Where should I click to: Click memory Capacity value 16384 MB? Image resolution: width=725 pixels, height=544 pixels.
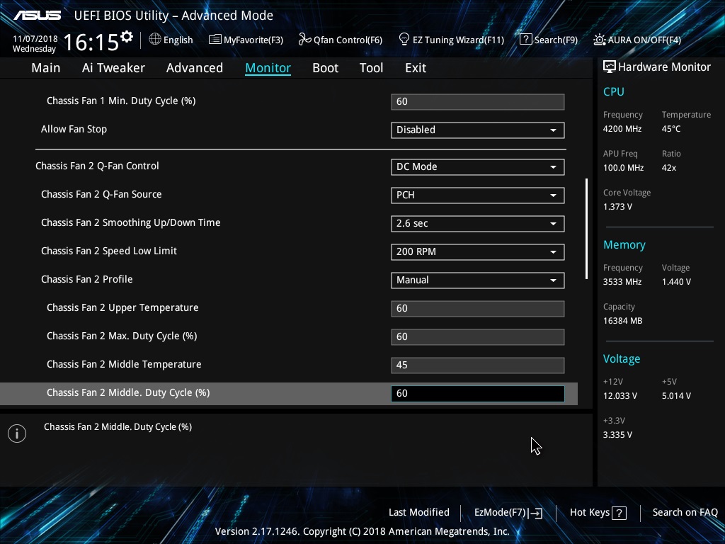pyautogui.click(x=623, y=321)
